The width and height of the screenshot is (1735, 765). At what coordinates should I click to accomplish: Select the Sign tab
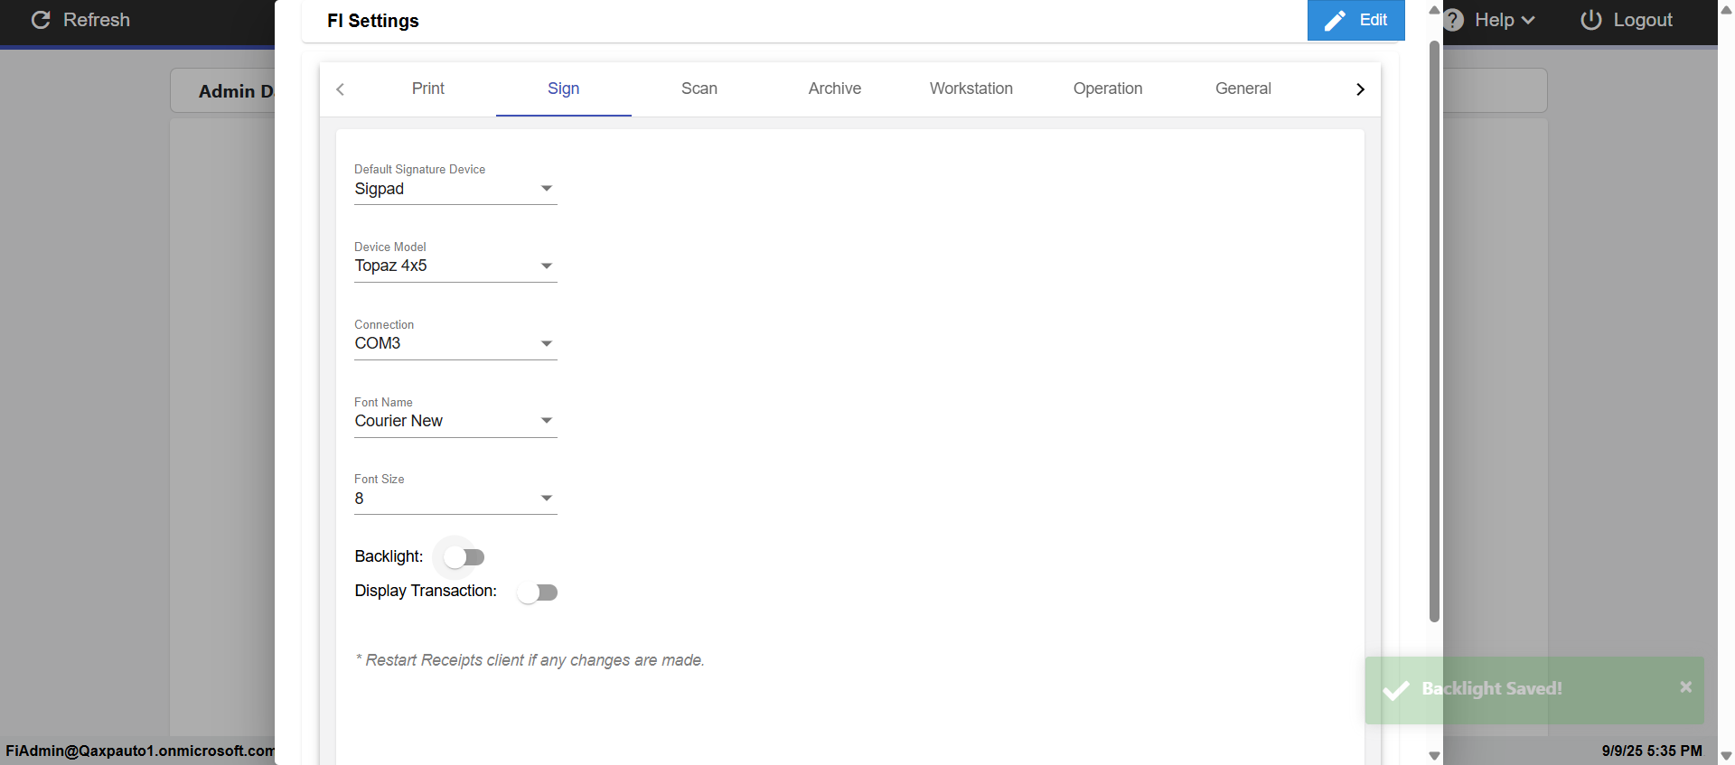coord(564,89)
